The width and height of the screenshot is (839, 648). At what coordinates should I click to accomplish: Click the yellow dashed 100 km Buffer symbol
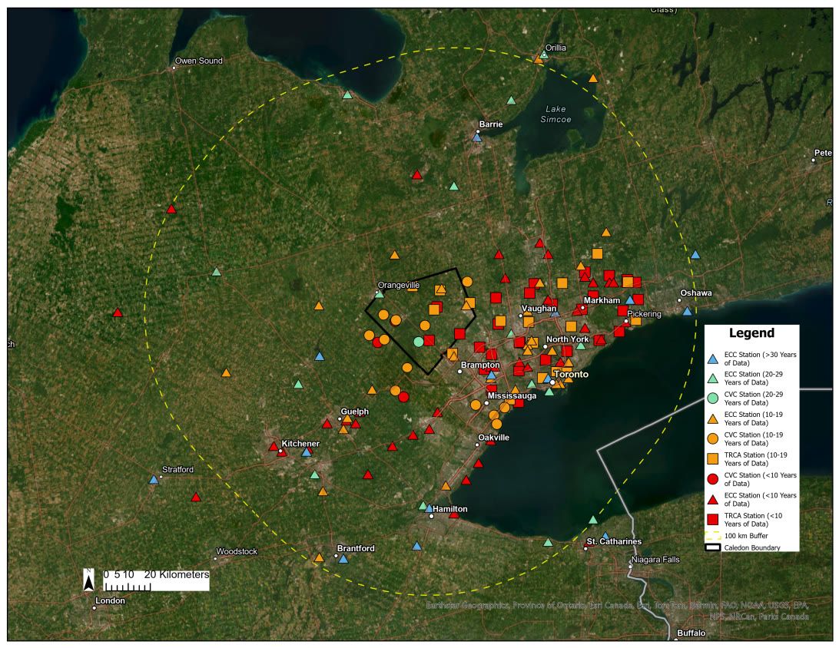coord(713,536)
